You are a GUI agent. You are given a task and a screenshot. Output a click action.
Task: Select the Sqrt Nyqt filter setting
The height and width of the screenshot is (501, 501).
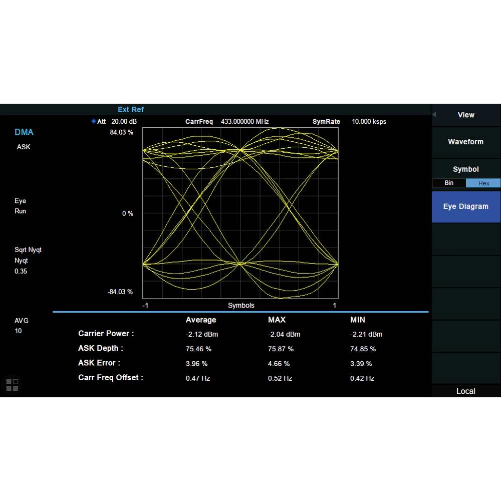(x=28, y=249)
